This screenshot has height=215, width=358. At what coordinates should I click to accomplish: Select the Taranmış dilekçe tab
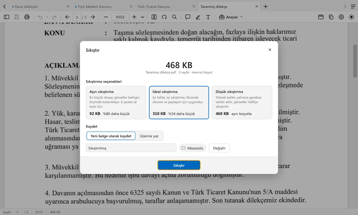229,6
